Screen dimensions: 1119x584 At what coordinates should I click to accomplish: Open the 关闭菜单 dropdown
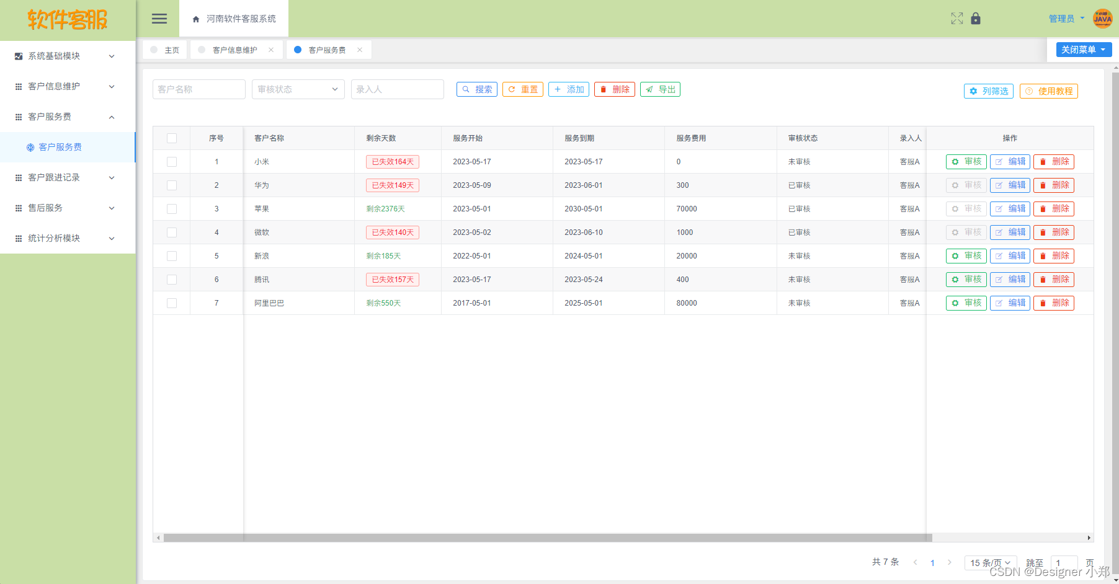[1084, 50]
